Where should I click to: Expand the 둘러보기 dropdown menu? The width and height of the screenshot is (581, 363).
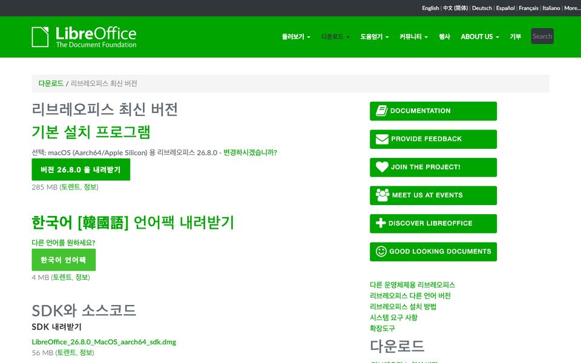click(x=296, y=37)
